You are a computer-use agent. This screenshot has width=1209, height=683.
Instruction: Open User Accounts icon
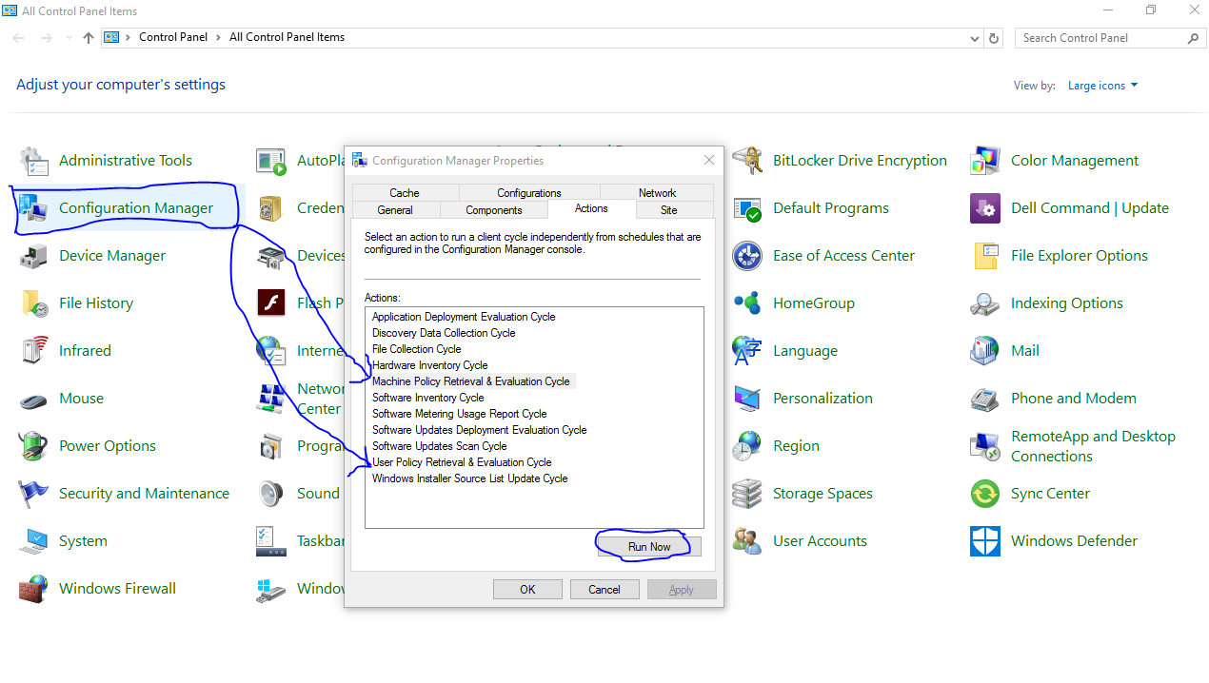tap(747, 541)
